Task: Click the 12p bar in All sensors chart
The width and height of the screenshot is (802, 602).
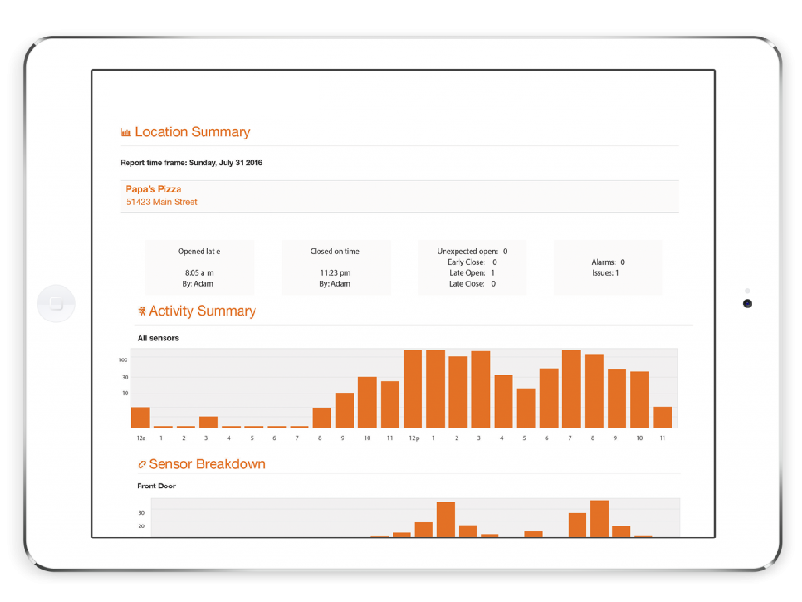Action: [x=413, y=389]
